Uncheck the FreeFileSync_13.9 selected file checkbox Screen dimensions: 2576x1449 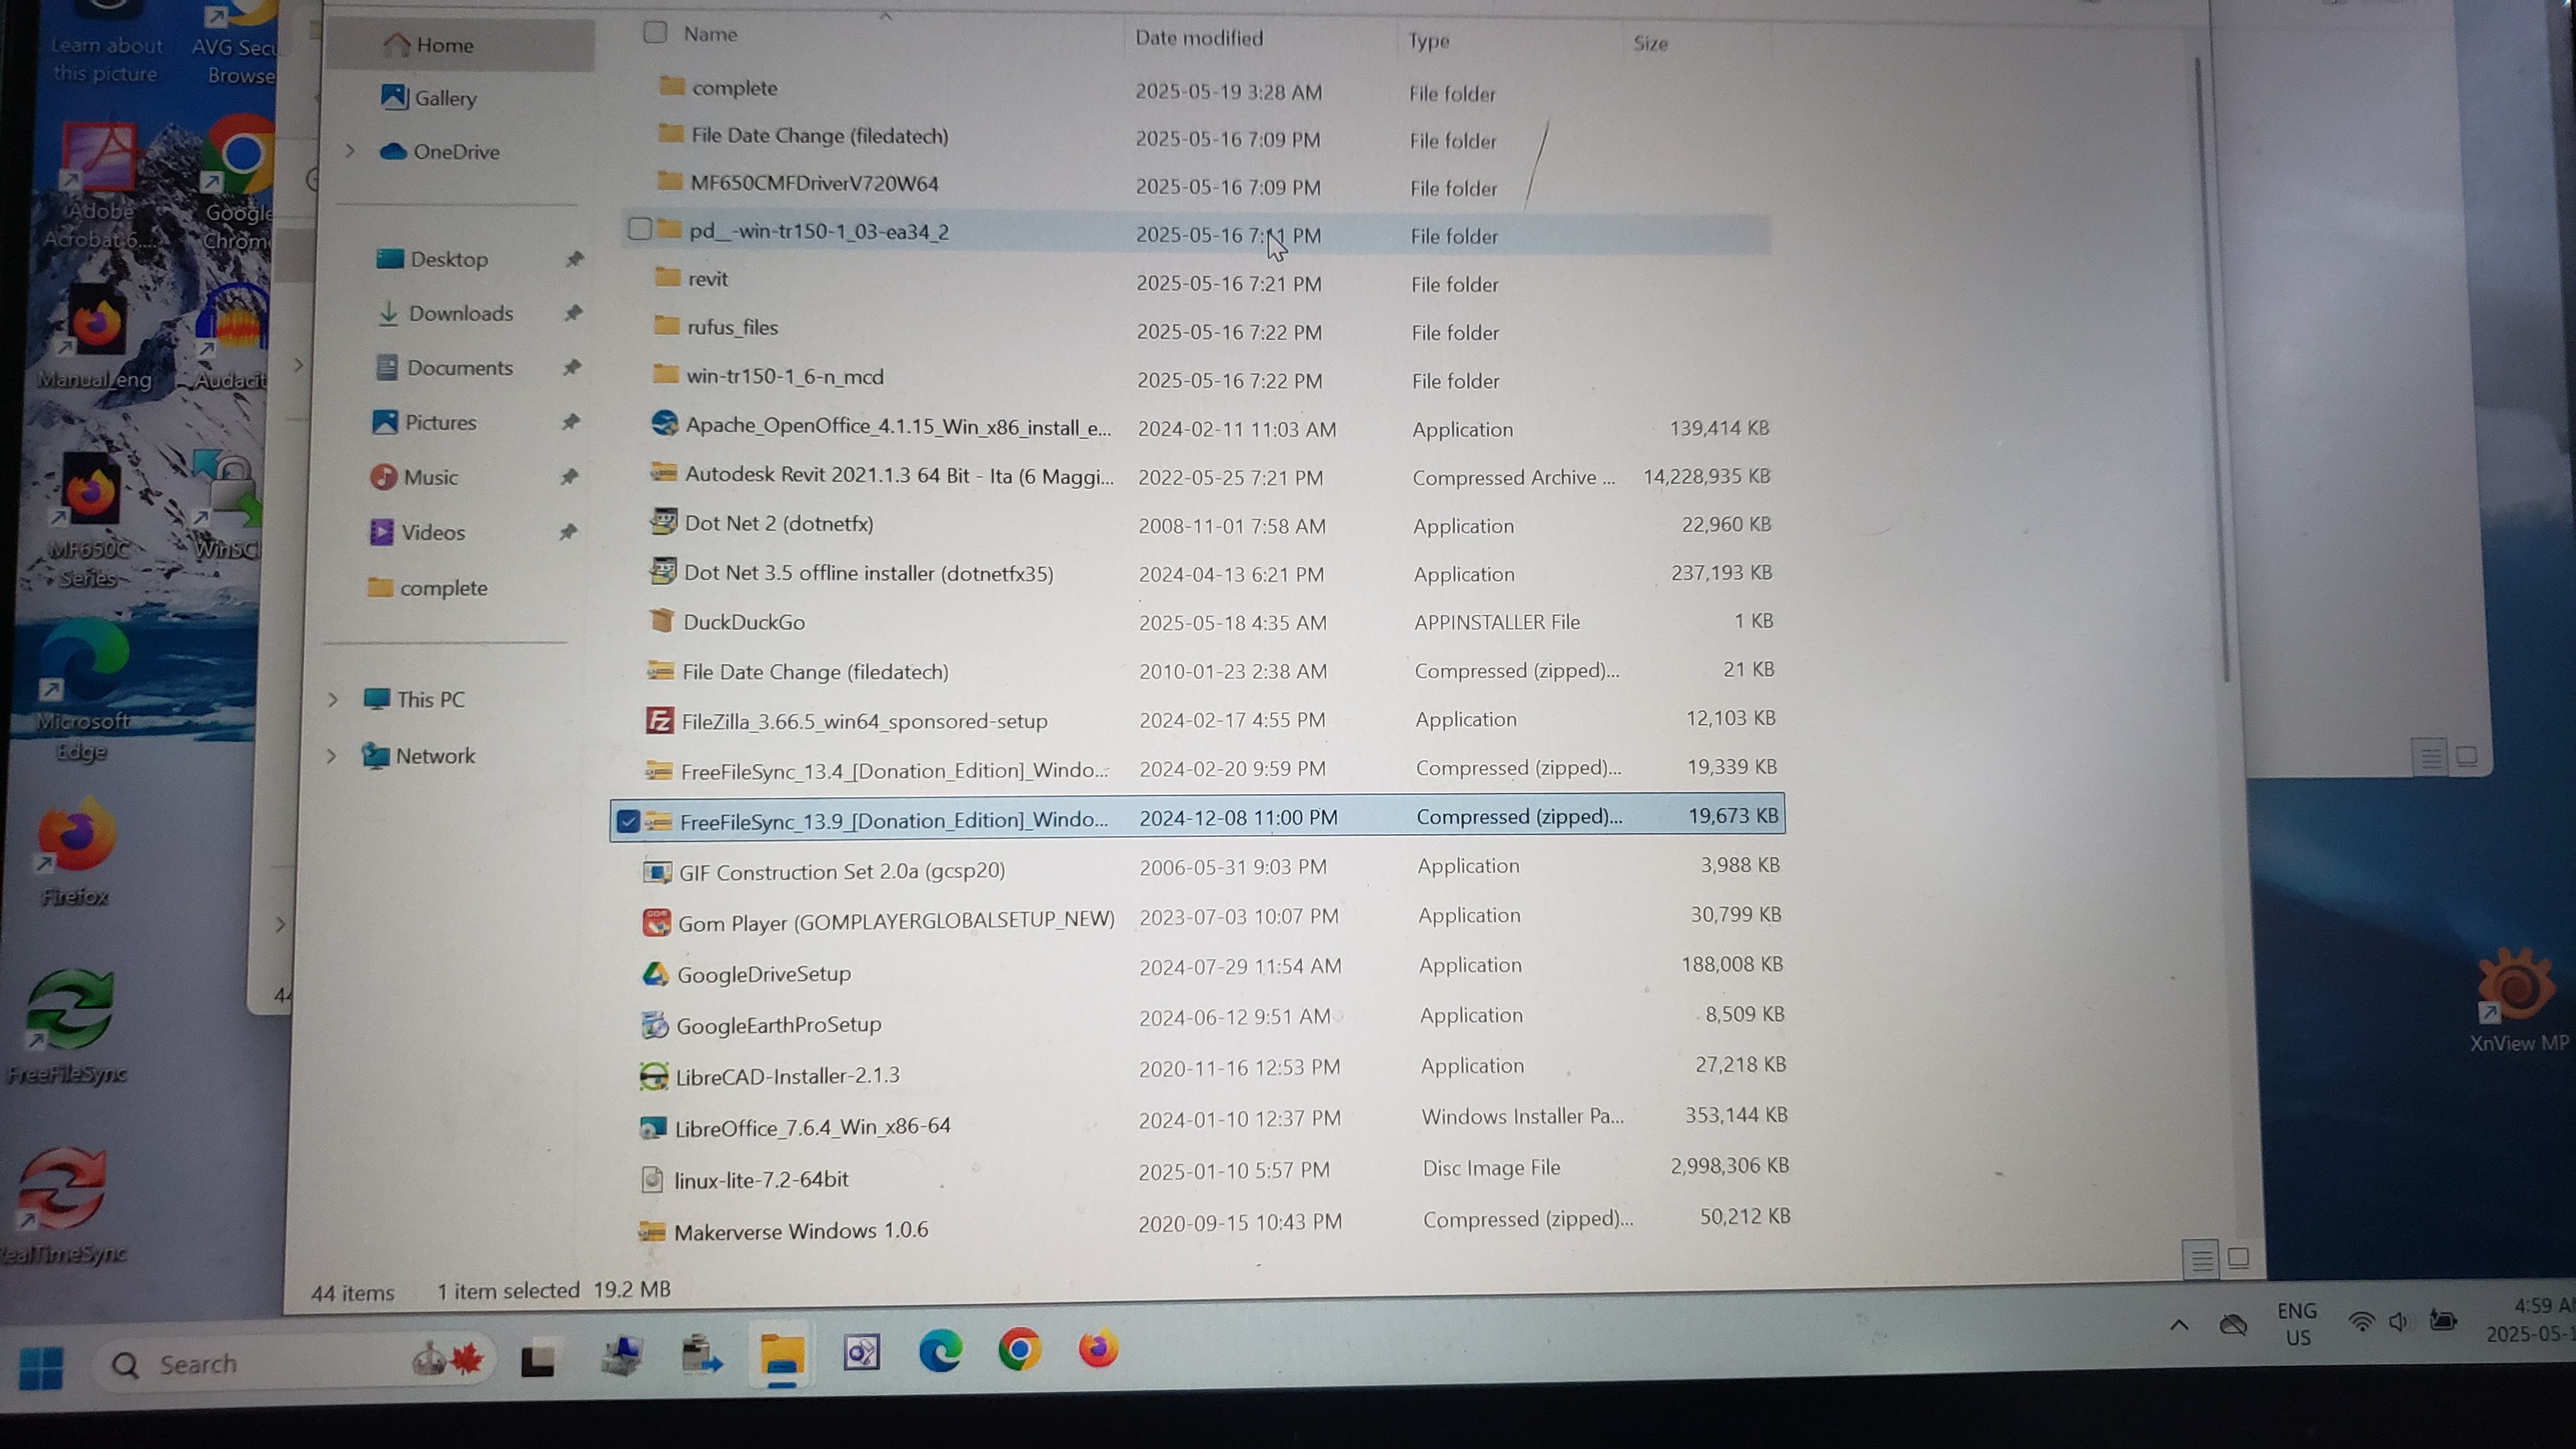click(x=628, y=821)
